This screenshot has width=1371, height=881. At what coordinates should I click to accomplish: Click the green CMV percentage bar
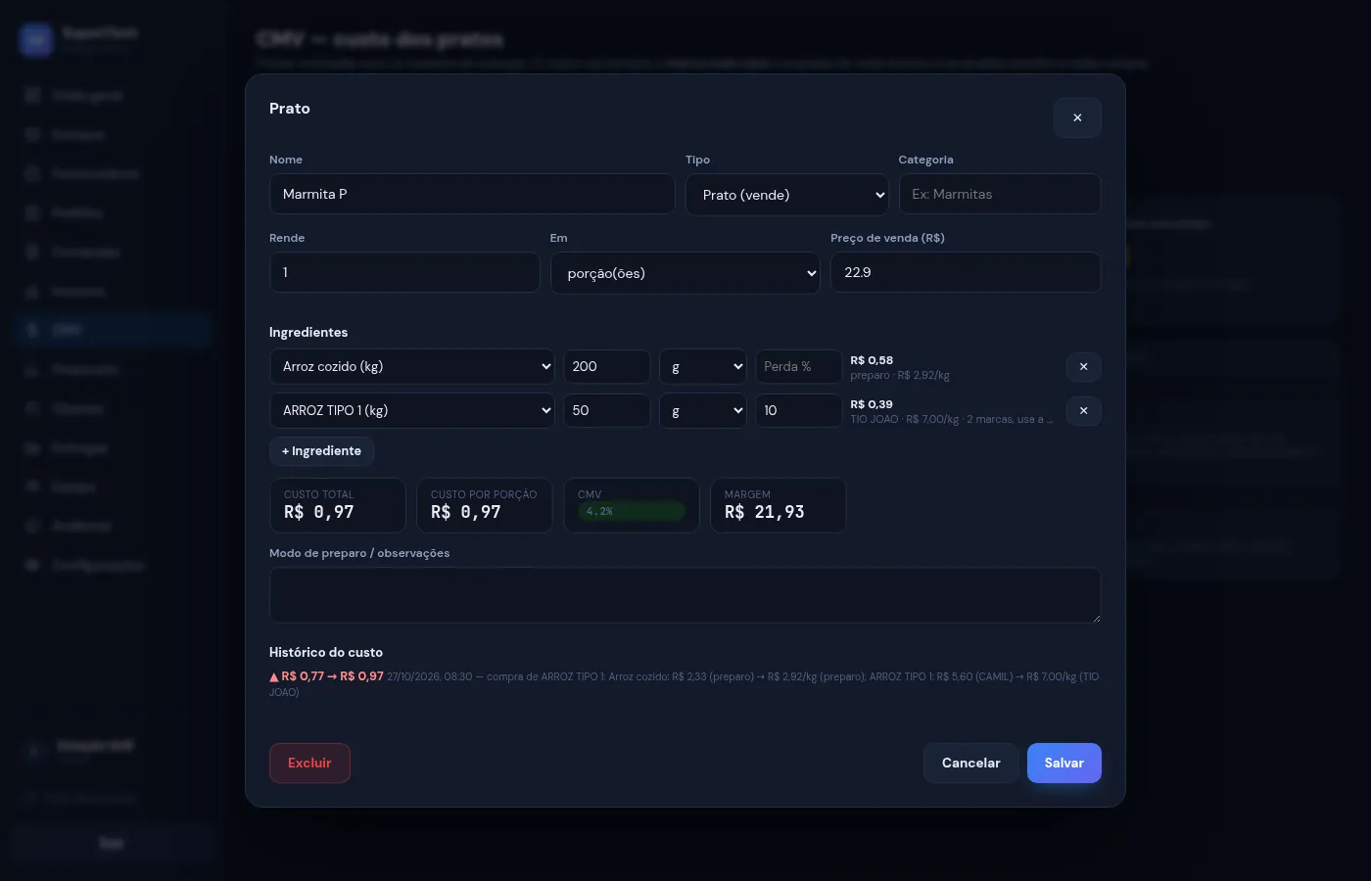tap(632, 511)
